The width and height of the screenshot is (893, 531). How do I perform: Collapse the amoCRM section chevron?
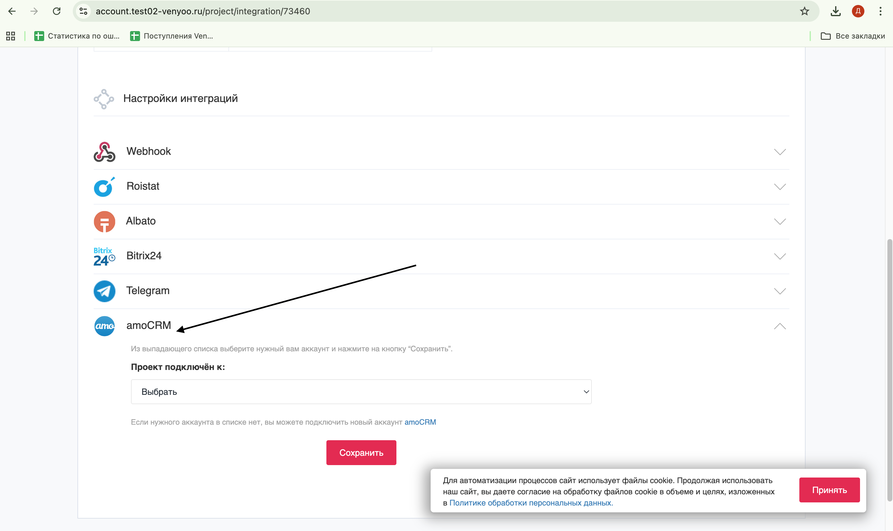[x=779, y=326]
